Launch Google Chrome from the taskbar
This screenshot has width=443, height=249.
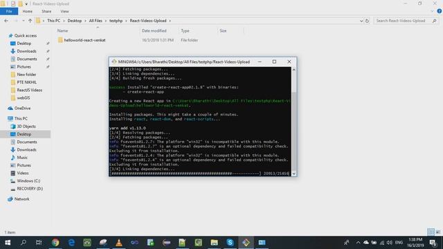(x=55, y=243)
